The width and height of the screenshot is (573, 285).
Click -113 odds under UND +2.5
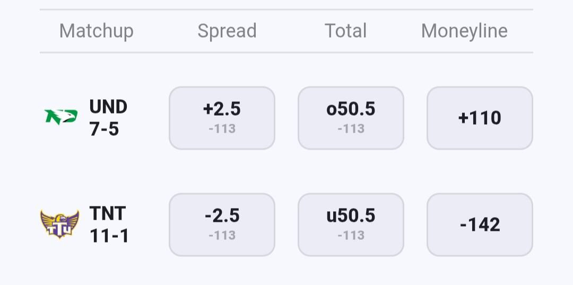(x=222, y=129)
